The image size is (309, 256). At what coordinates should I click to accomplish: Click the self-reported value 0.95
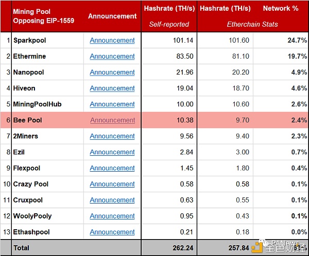(x=186, y=216)
